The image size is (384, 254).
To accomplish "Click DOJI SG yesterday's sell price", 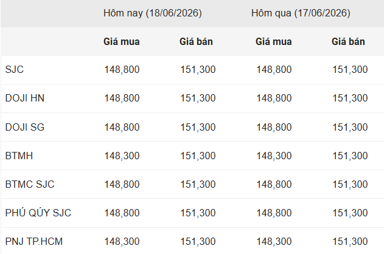I will tap(350, 127).
